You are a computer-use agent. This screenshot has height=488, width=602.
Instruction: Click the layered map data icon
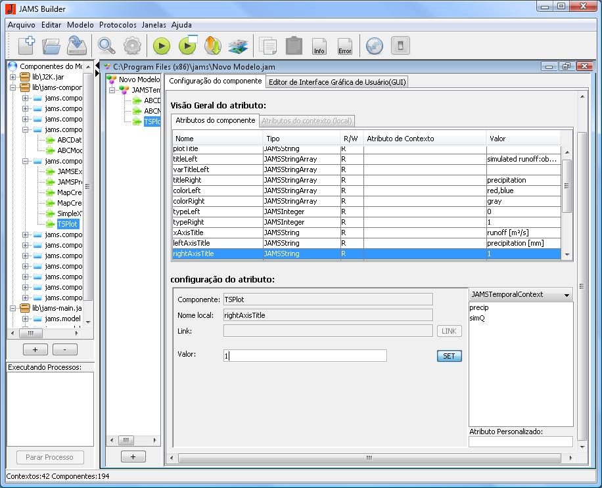click(x=238, y=45)
